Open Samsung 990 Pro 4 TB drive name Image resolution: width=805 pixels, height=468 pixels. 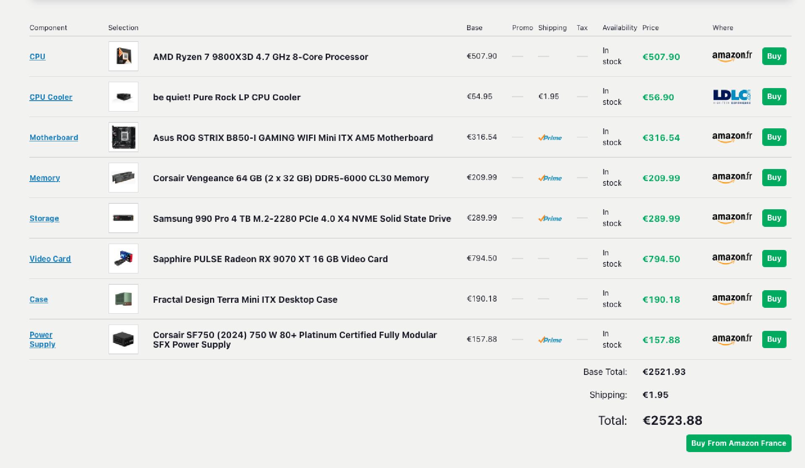coord(302,219)
